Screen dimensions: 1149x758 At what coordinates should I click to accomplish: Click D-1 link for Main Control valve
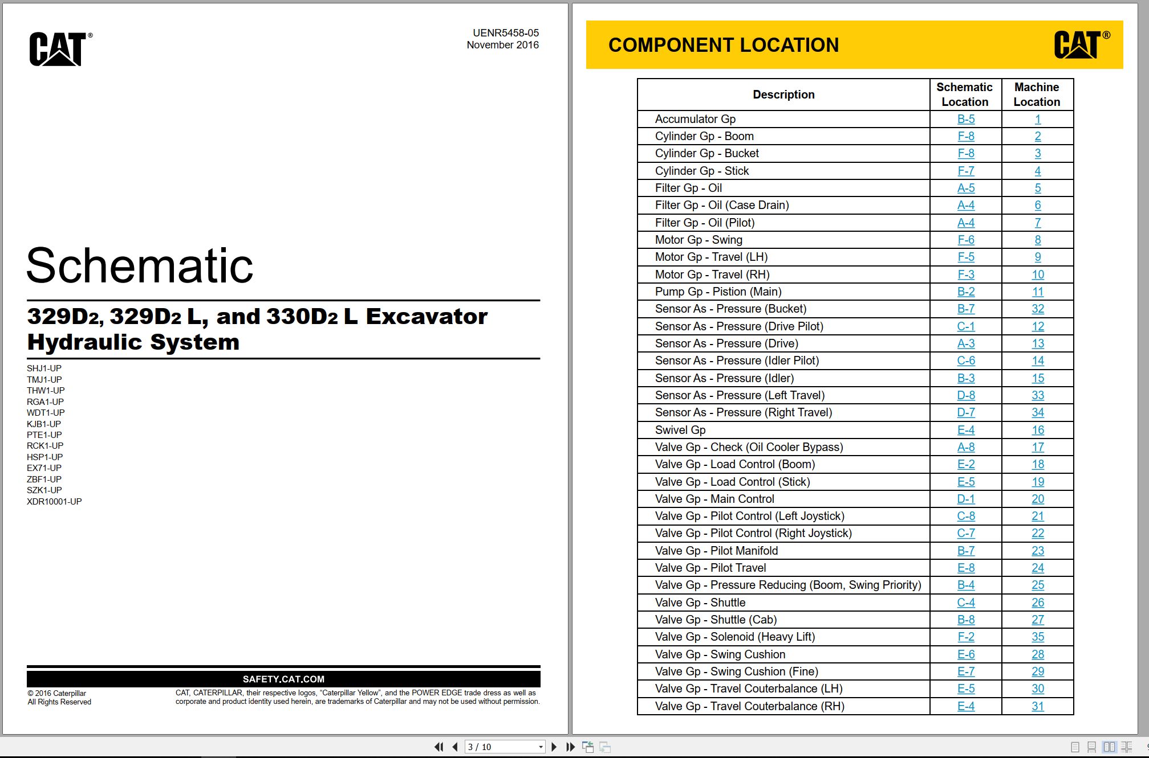pyautogui.click(x=966, y=499)
